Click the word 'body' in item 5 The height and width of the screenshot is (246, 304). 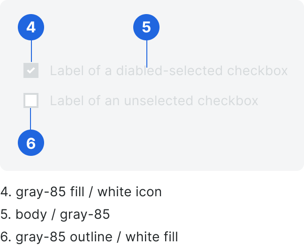coord(31,215)
